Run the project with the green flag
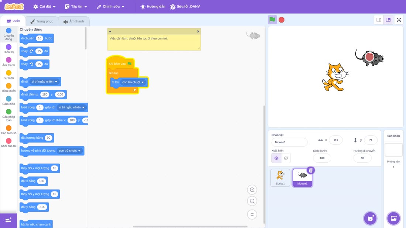 pyautogui.click(x=272, y=20)
